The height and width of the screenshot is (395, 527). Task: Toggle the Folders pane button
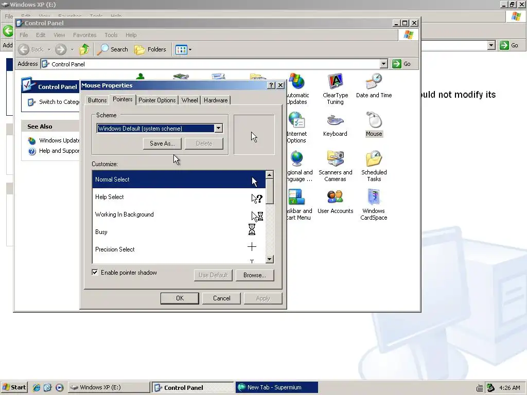click(x=150, y=49)
